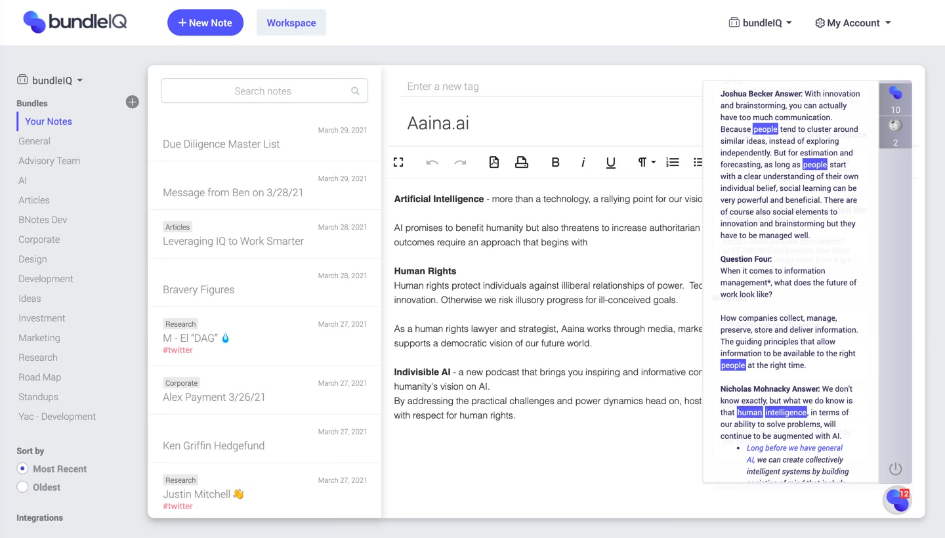
Task: Open the paragraph format dropdown
Action: coord(646,162)
